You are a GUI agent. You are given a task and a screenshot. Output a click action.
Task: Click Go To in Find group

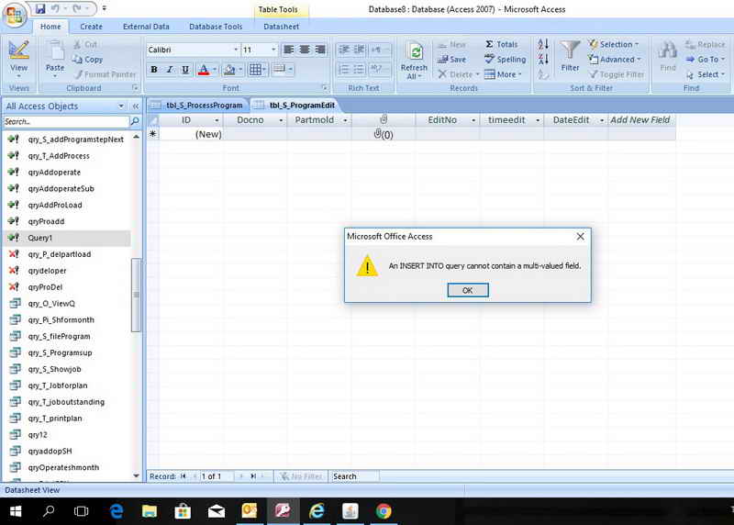pos(706,60)
